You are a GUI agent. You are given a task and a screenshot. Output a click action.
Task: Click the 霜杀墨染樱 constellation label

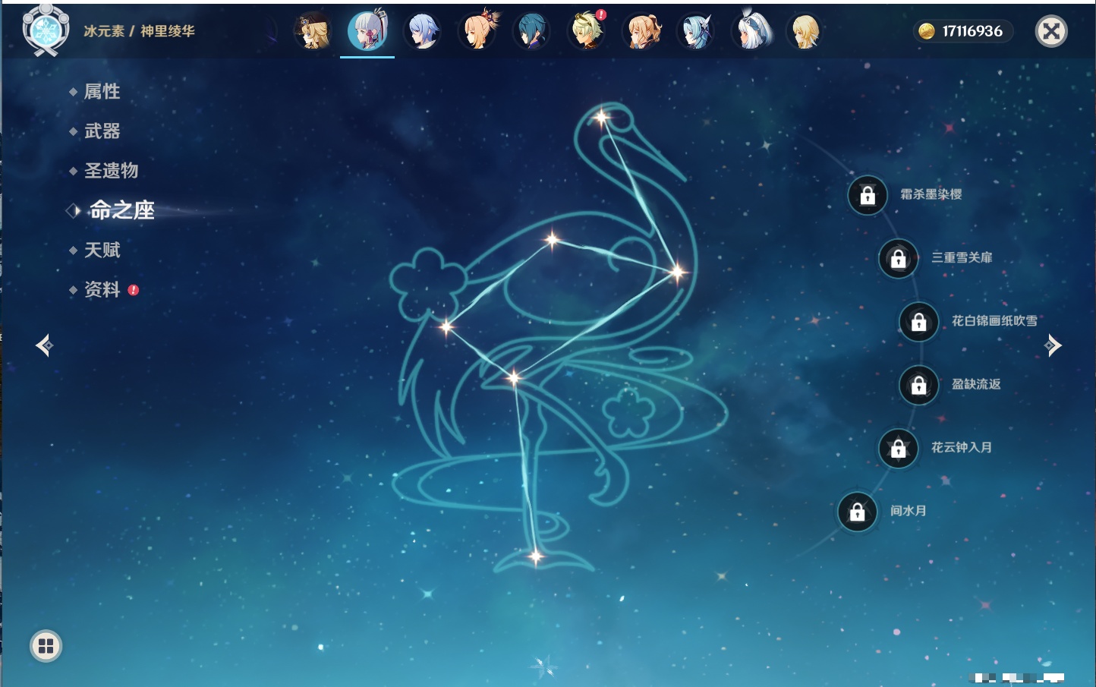tap(931, 194)
